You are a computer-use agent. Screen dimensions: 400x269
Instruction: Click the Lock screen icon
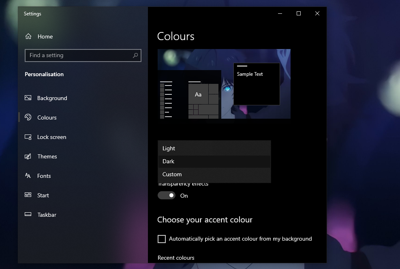28,137
